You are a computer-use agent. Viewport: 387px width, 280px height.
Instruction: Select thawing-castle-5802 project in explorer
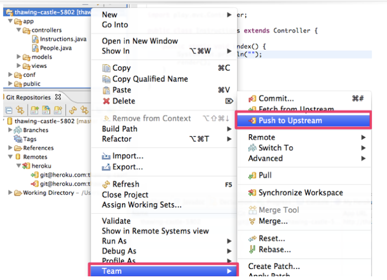point(48,12)
